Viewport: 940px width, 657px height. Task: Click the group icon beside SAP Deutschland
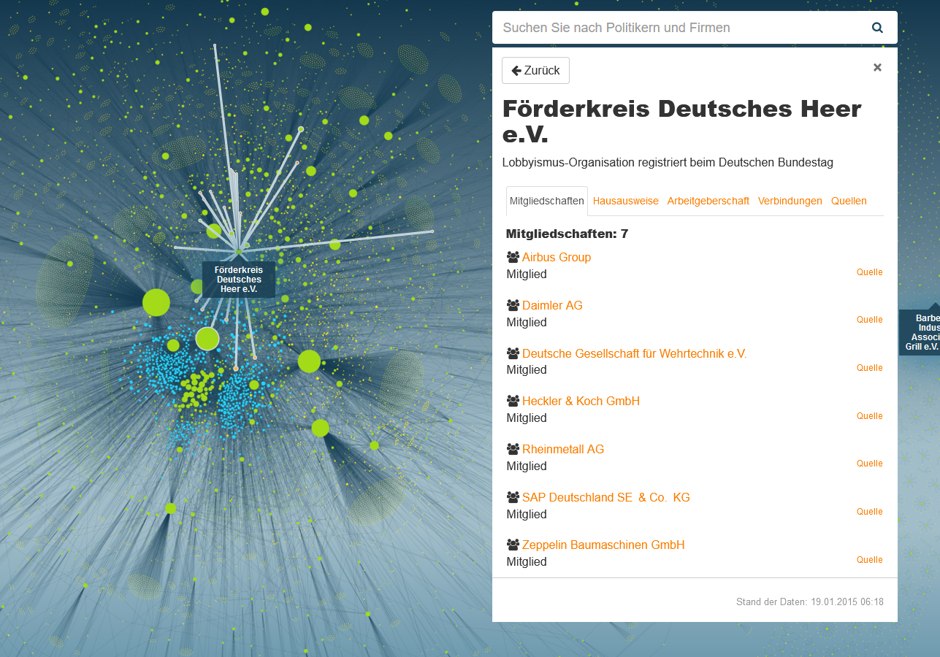click(x=513, y=497)
